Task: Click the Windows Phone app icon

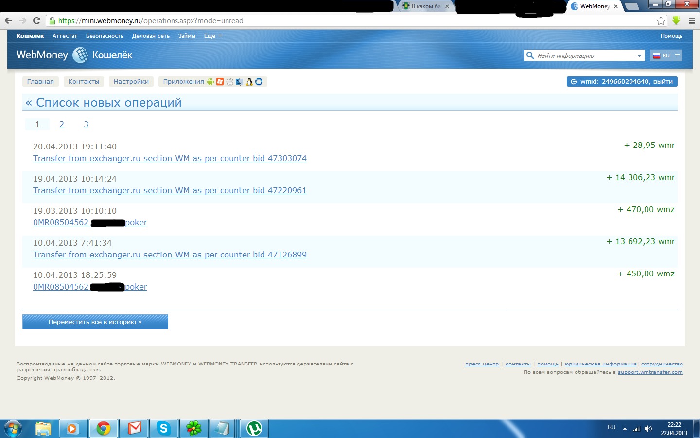Action: 220,82
